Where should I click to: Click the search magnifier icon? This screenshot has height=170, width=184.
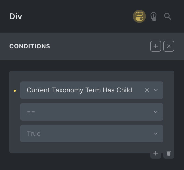click(168, 16)
